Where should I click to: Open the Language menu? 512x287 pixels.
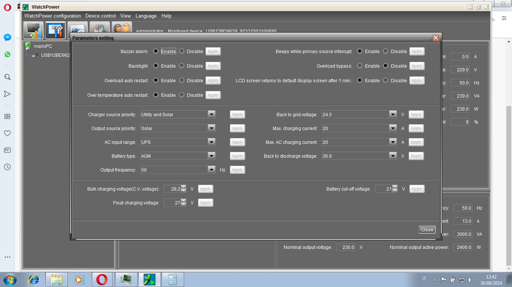(146, 16)
